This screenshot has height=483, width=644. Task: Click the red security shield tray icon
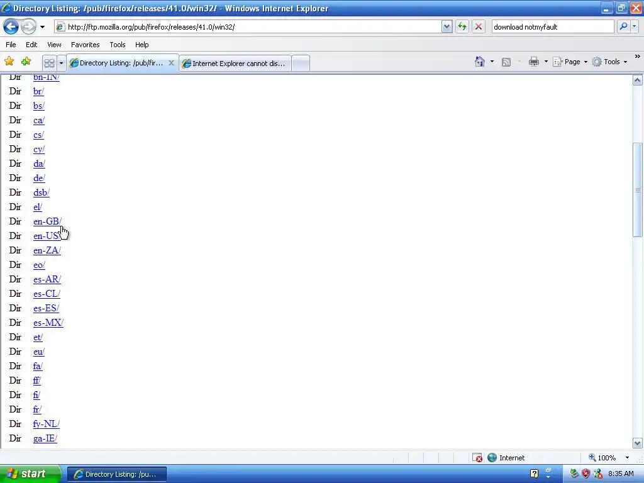click(x=586, y=474)
